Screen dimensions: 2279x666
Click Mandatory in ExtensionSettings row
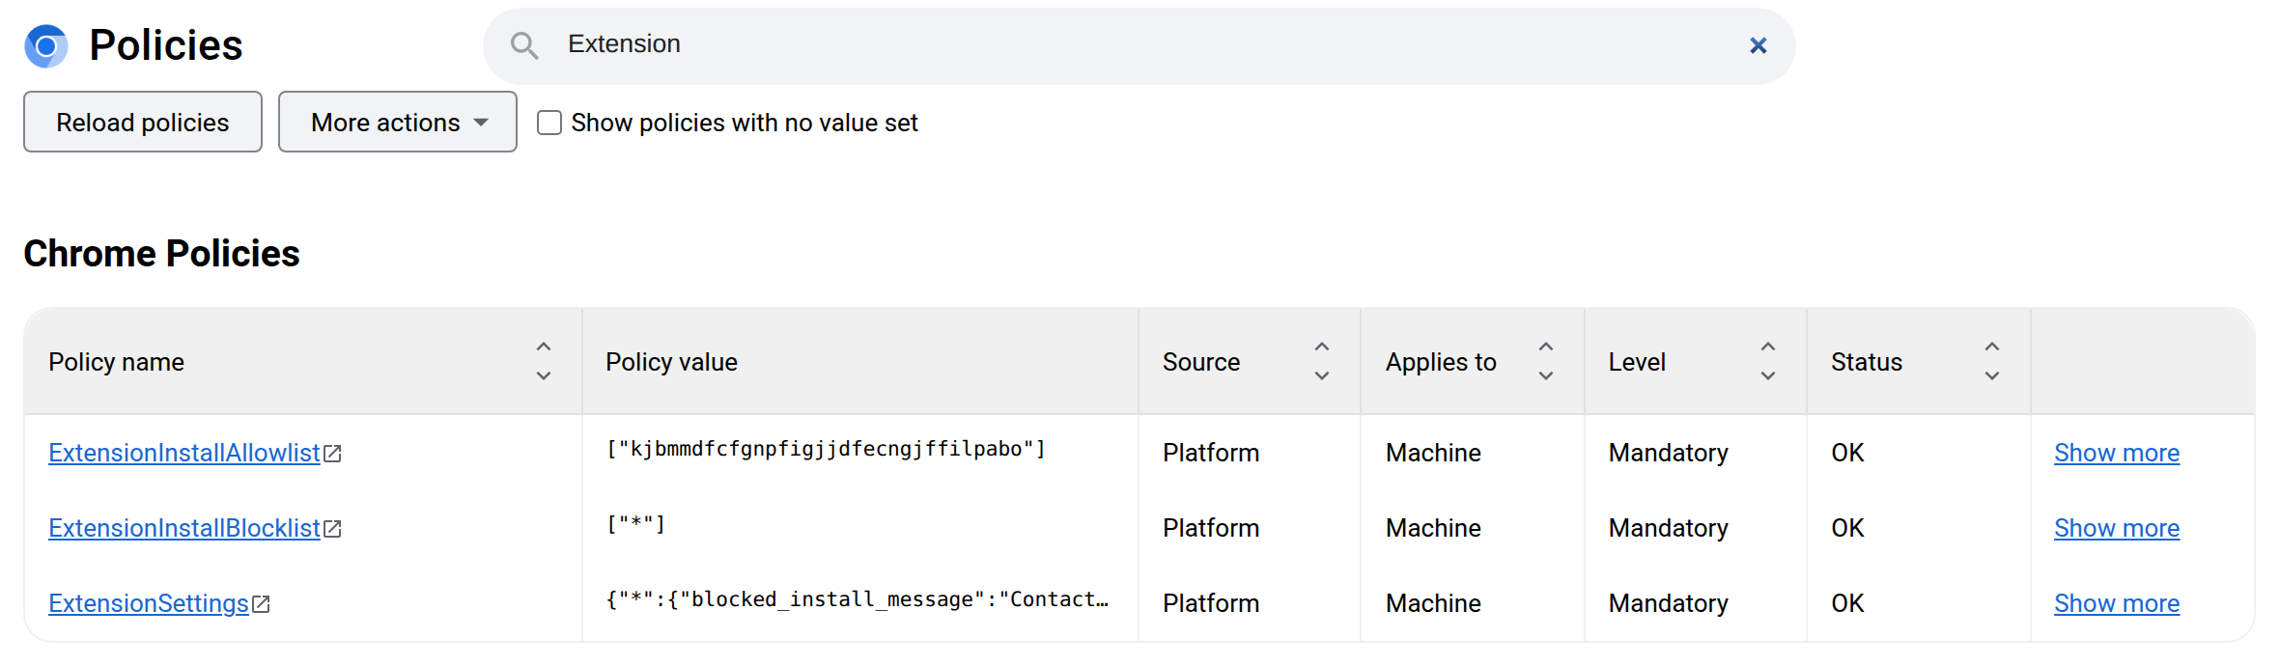click(x=1668, y=603)
